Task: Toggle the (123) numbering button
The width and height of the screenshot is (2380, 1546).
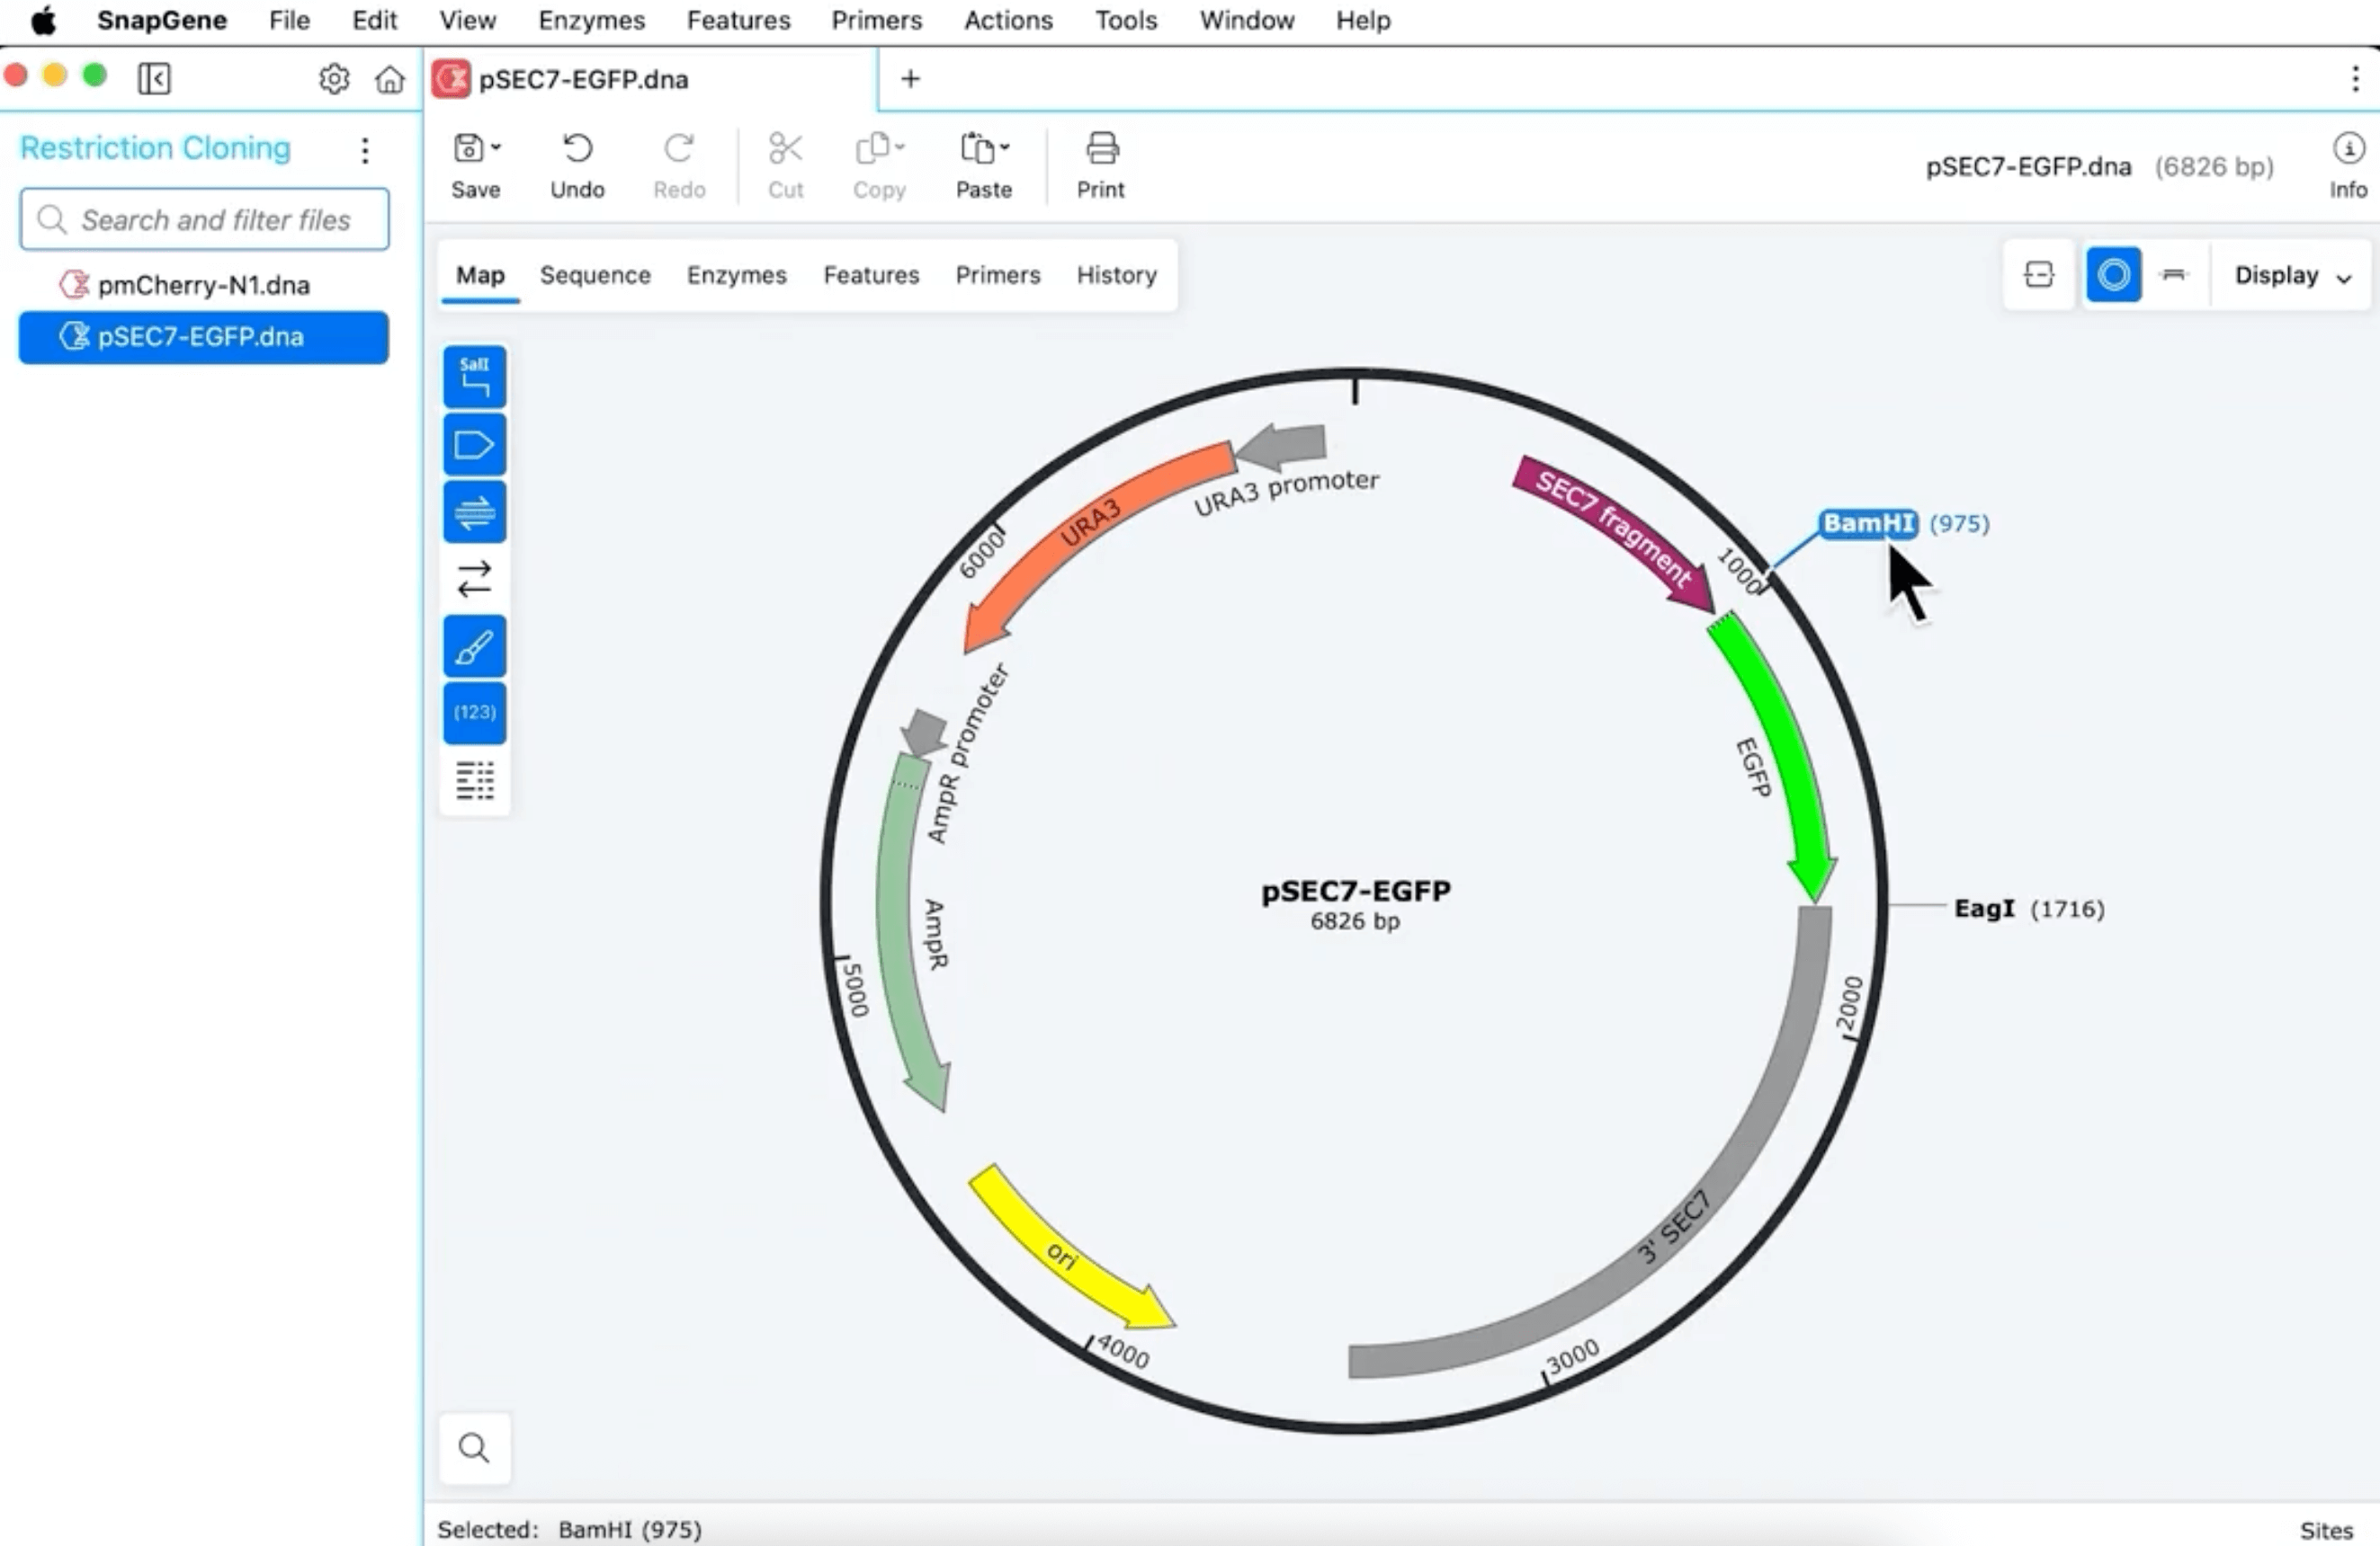Action: coord(474,713)
